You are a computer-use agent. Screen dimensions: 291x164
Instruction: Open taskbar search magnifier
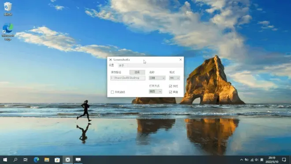[15, 160]
